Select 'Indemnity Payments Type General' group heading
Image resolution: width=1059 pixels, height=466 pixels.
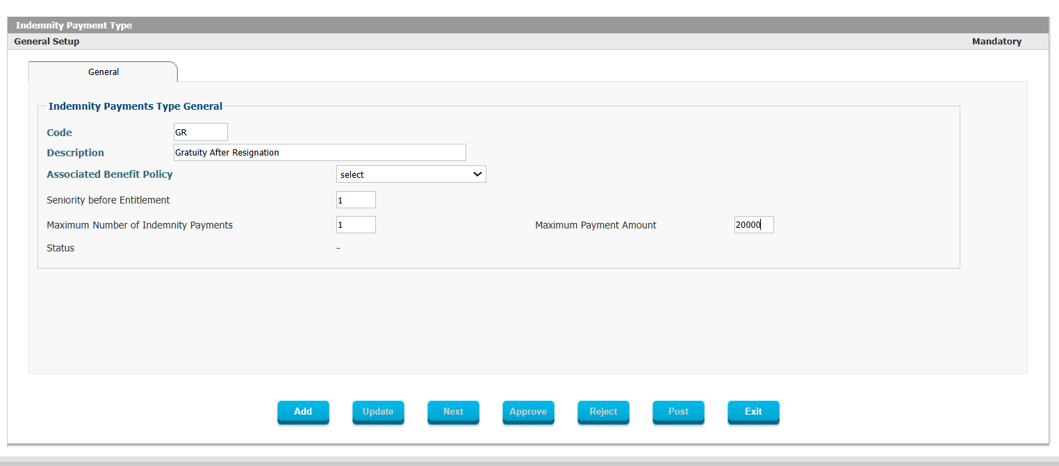[x=136, y=107]
